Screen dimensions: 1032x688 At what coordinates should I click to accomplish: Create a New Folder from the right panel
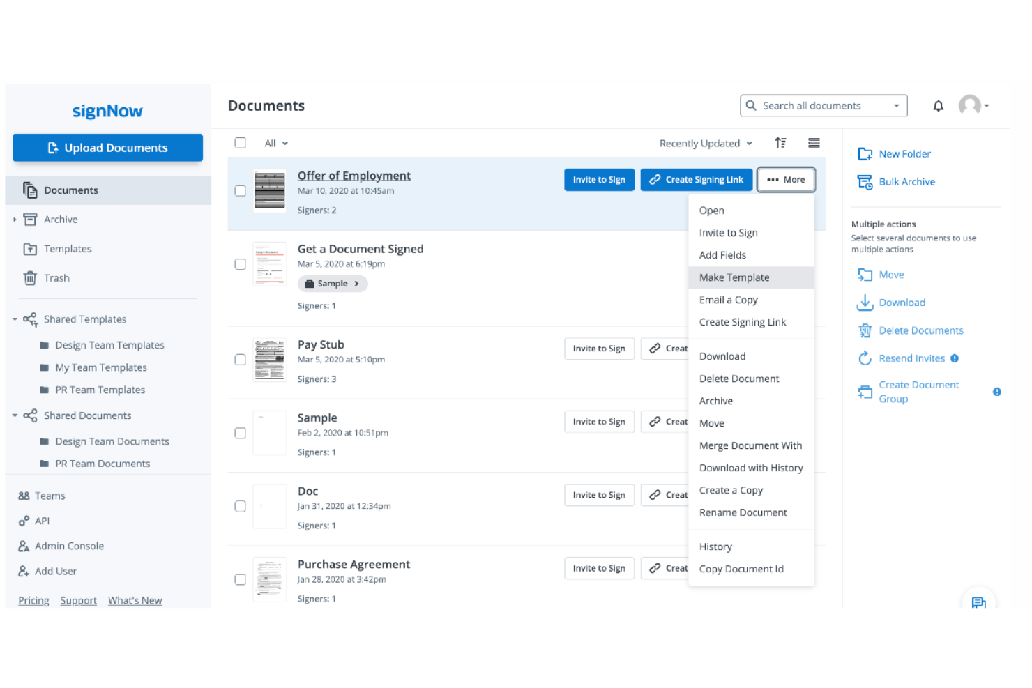click(x=904, y=153)
